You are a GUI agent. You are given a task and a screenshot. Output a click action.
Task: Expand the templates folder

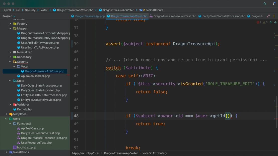[x=7, y=114]
